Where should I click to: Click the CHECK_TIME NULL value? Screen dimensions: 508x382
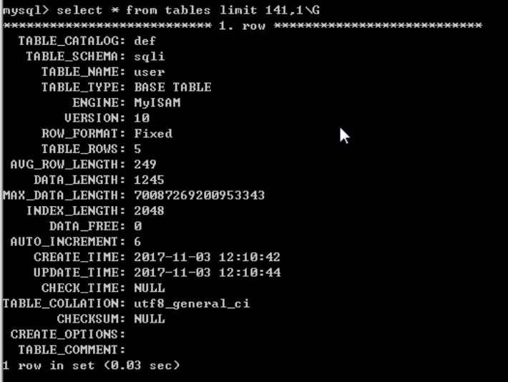click(150, 288)
